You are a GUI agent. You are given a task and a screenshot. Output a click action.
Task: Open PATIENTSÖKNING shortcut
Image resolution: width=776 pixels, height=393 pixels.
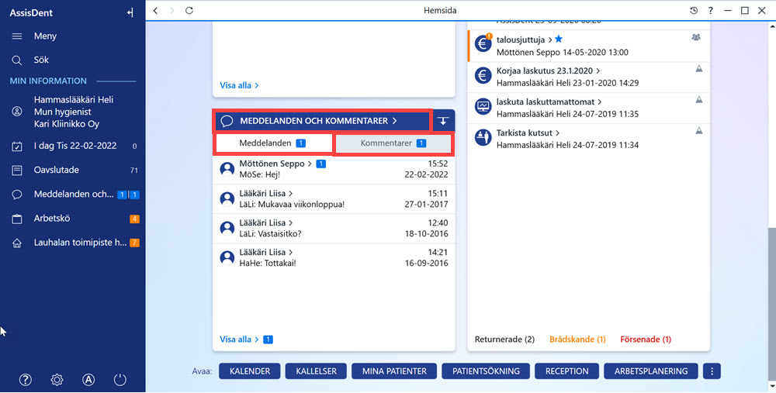coord(486,371)
